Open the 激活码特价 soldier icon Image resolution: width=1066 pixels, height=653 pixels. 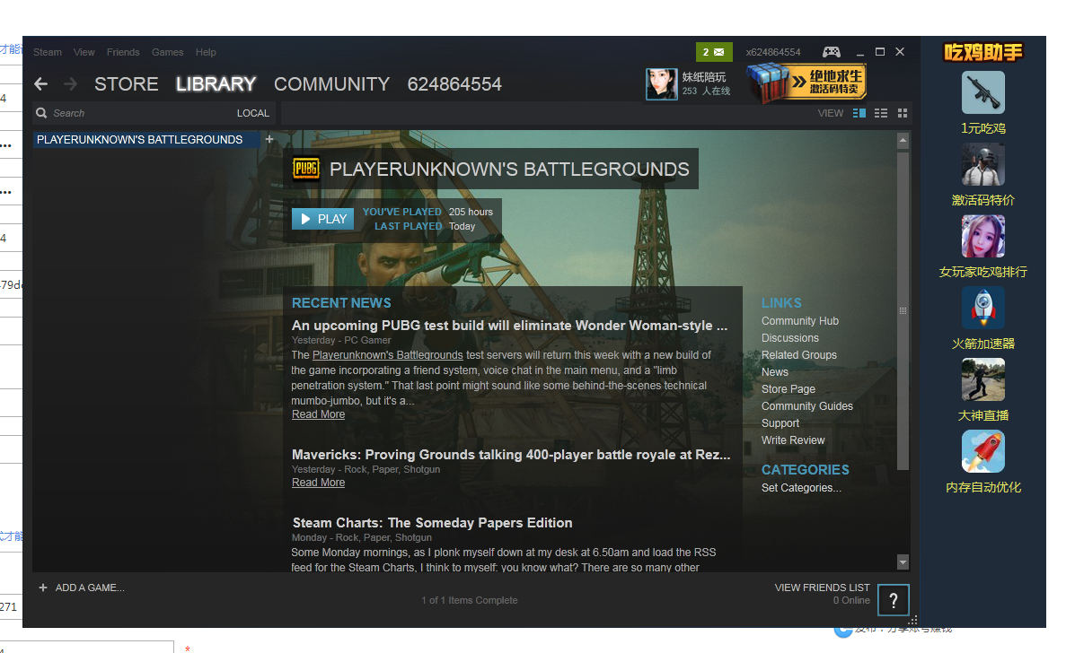983,164
